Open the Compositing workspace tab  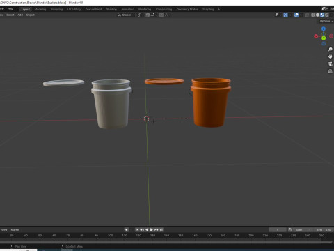(164, 9)
